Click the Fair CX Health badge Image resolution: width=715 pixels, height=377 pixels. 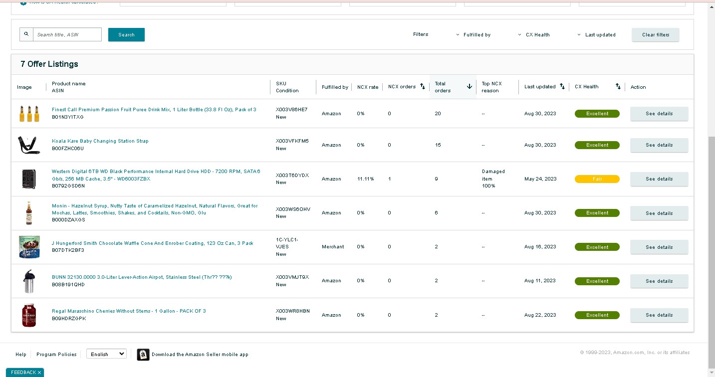pos(597,179)
